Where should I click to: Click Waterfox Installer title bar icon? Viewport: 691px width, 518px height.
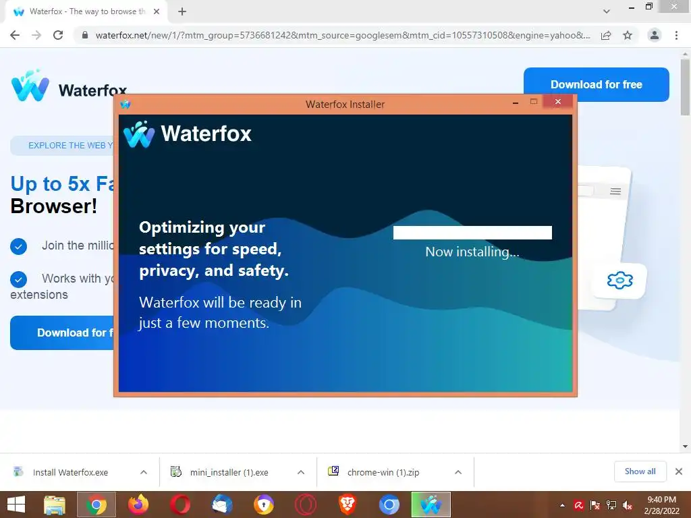pyautogui.click(x=125, y=105)
